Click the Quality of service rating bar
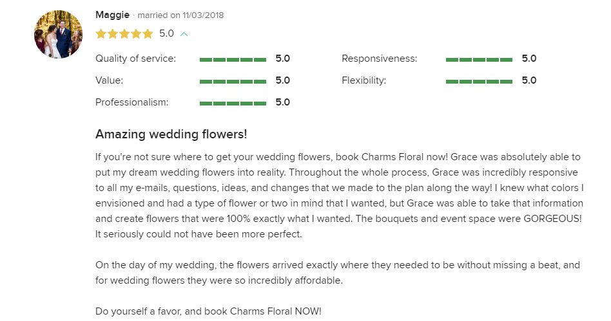Viewport: 611px width, 321px height. coord(233,59)
